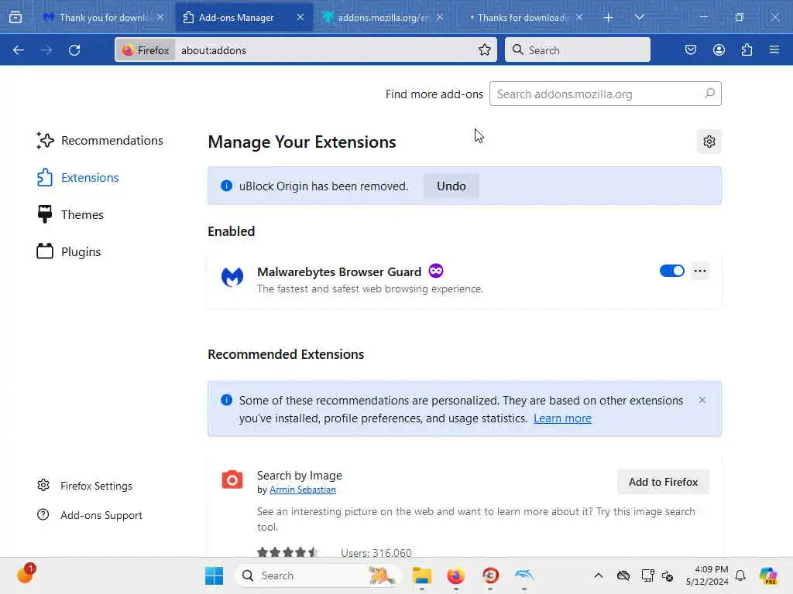Go back with the back arrow
Image resolution: width=793 pixels, height=594 pixels.
click(19, 50)
